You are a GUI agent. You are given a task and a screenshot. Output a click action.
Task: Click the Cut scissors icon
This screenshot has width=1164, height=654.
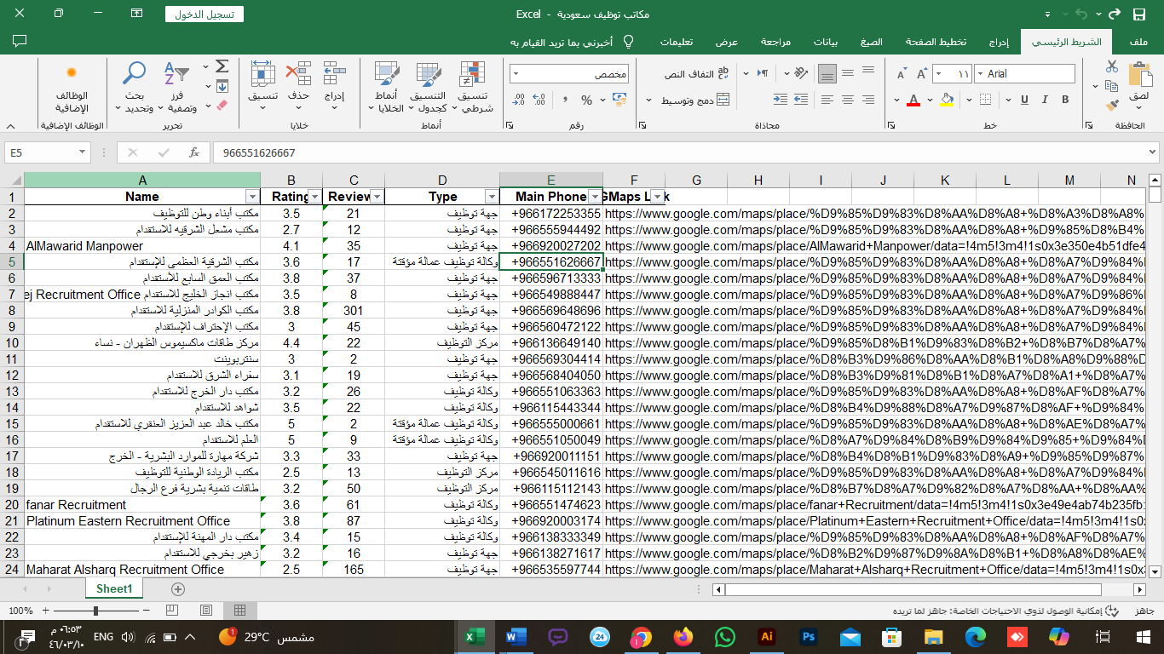point(1111,66)
